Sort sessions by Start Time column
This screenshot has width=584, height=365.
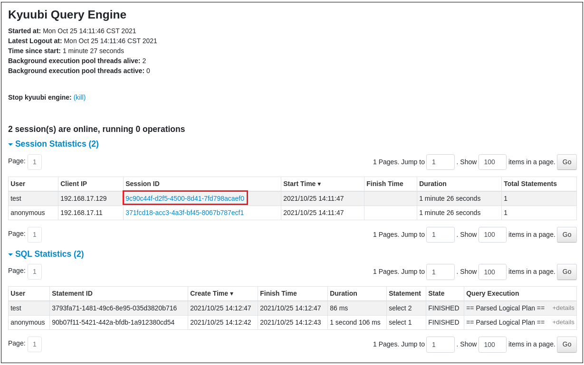point(302,184)
